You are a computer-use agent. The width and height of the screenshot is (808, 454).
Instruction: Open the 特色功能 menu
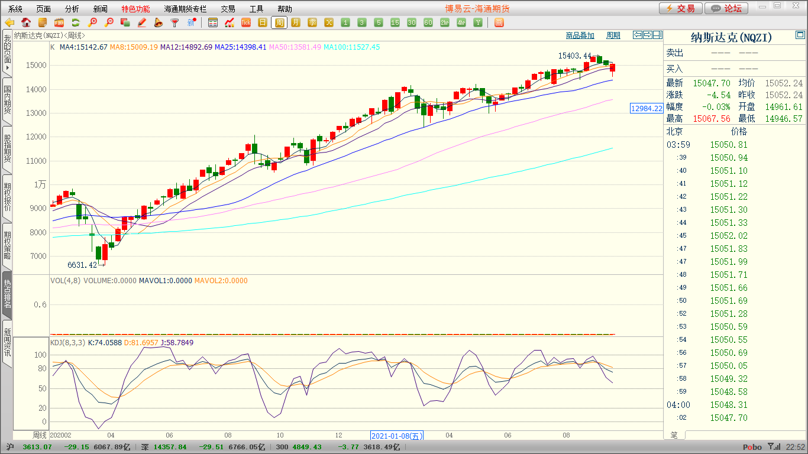pos(135,9)
